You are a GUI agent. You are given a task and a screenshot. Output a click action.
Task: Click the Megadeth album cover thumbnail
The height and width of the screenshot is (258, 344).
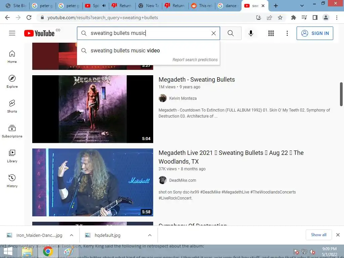[x=93, y=109]
